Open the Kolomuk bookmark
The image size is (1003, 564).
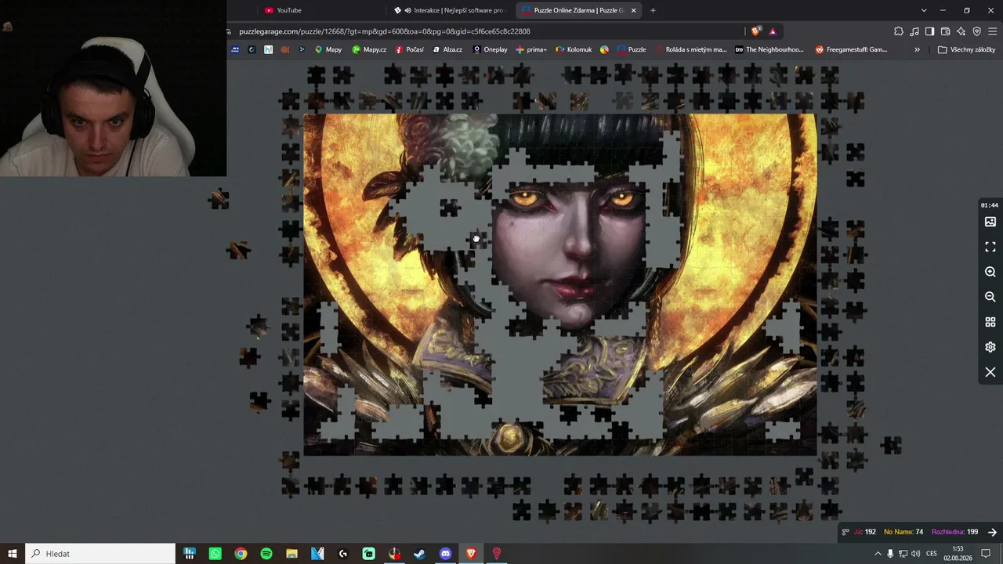(574, 49)
